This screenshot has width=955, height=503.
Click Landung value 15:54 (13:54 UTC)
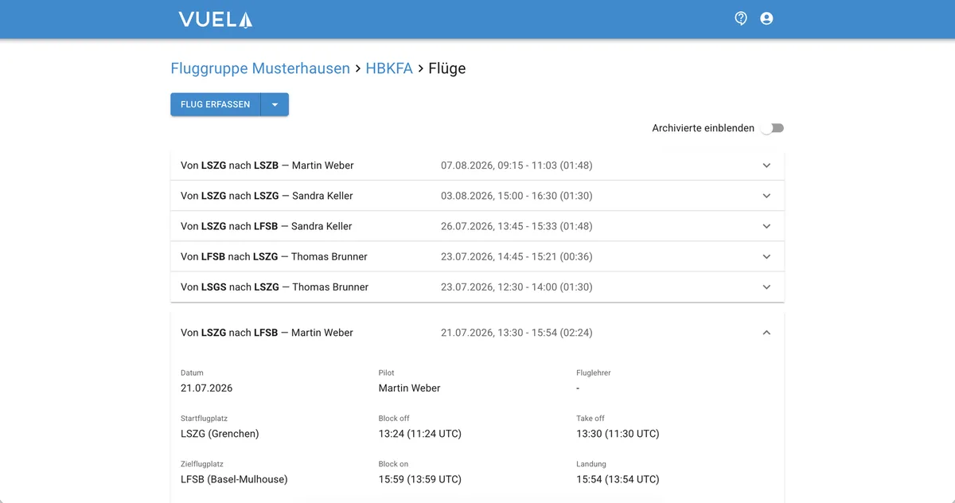pos(618,479)
